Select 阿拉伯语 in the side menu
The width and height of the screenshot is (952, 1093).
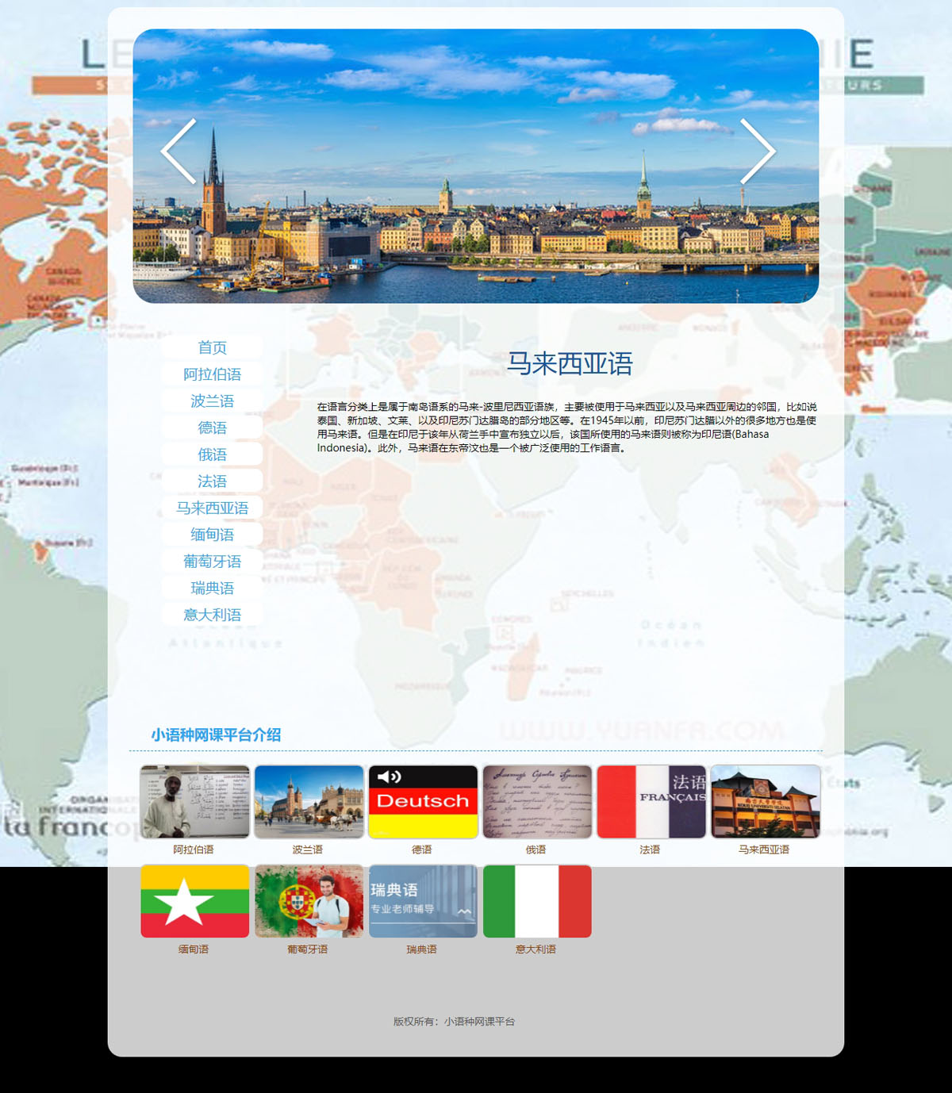[x=212, y=374]
